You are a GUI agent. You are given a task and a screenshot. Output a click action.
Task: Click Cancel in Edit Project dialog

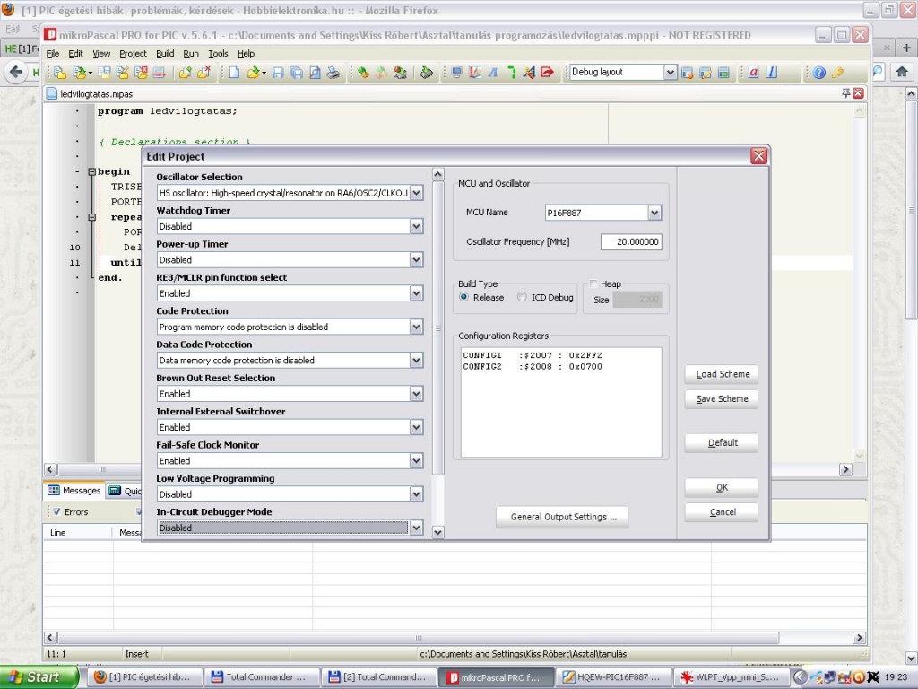tap(722, 511)
